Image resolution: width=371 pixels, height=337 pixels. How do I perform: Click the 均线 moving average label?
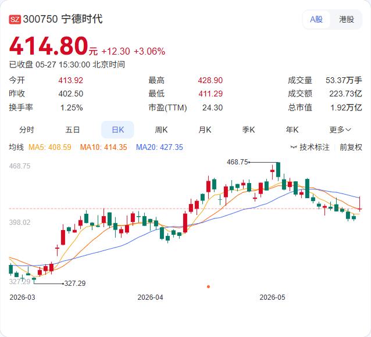click(16, 148)
